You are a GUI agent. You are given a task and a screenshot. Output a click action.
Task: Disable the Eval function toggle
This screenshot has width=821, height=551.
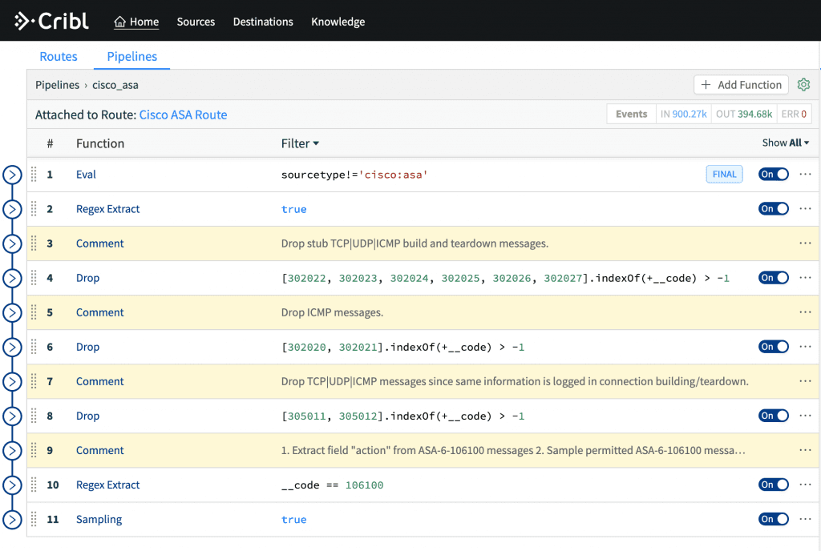coord(773,175)
